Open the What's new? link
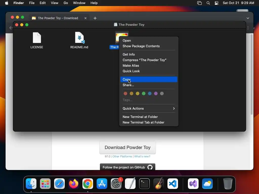The height and width of the screenshot is (194, 259). pos(142,156)
